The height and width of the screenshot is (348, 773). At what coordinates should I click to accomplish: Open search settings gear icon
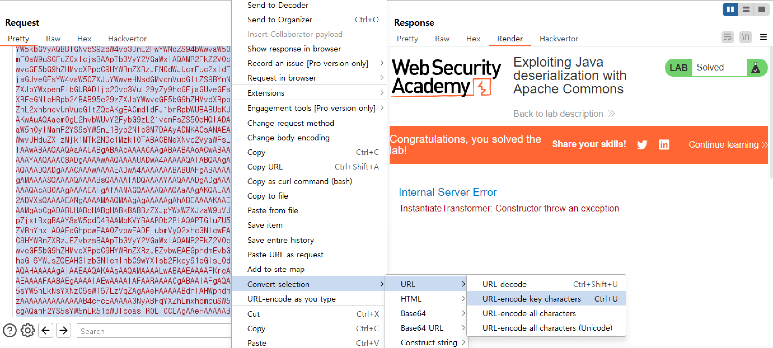tap(28, 331)
